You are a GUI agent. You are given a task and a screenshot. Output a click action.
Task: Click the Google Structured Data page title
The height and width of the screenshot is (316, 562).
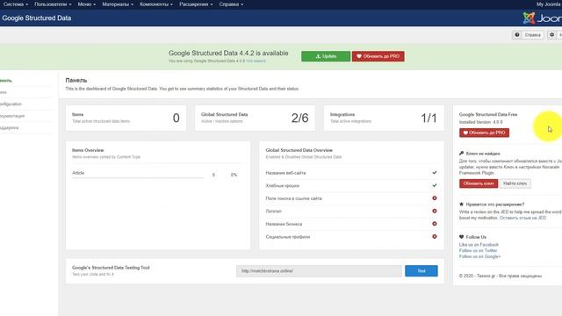click(x=37, y=18)
